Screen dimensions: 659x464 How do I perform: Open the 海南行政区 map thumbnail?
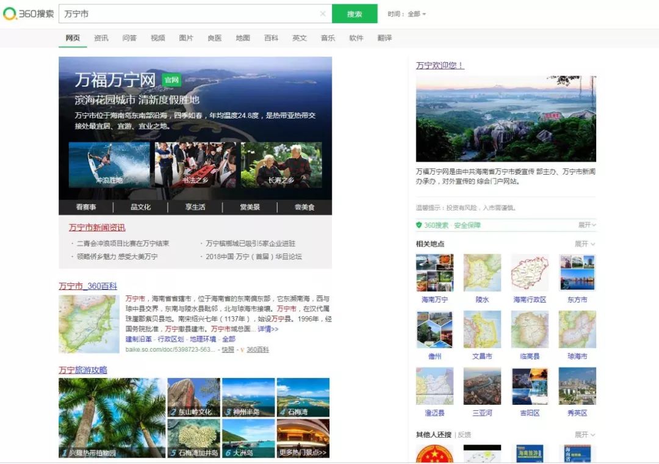pos(530,272)
